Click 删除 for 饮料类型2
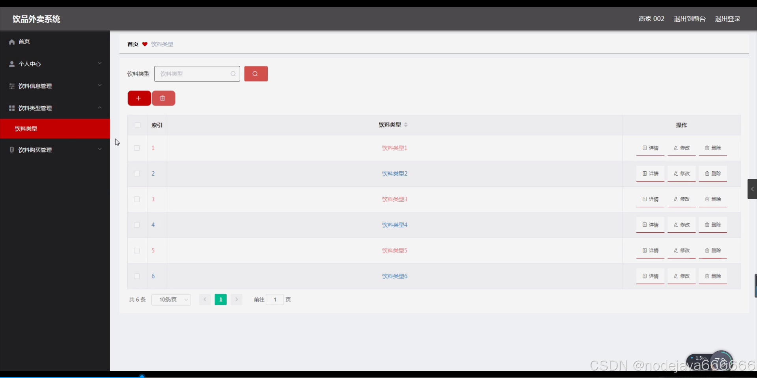 coord(713,174)
